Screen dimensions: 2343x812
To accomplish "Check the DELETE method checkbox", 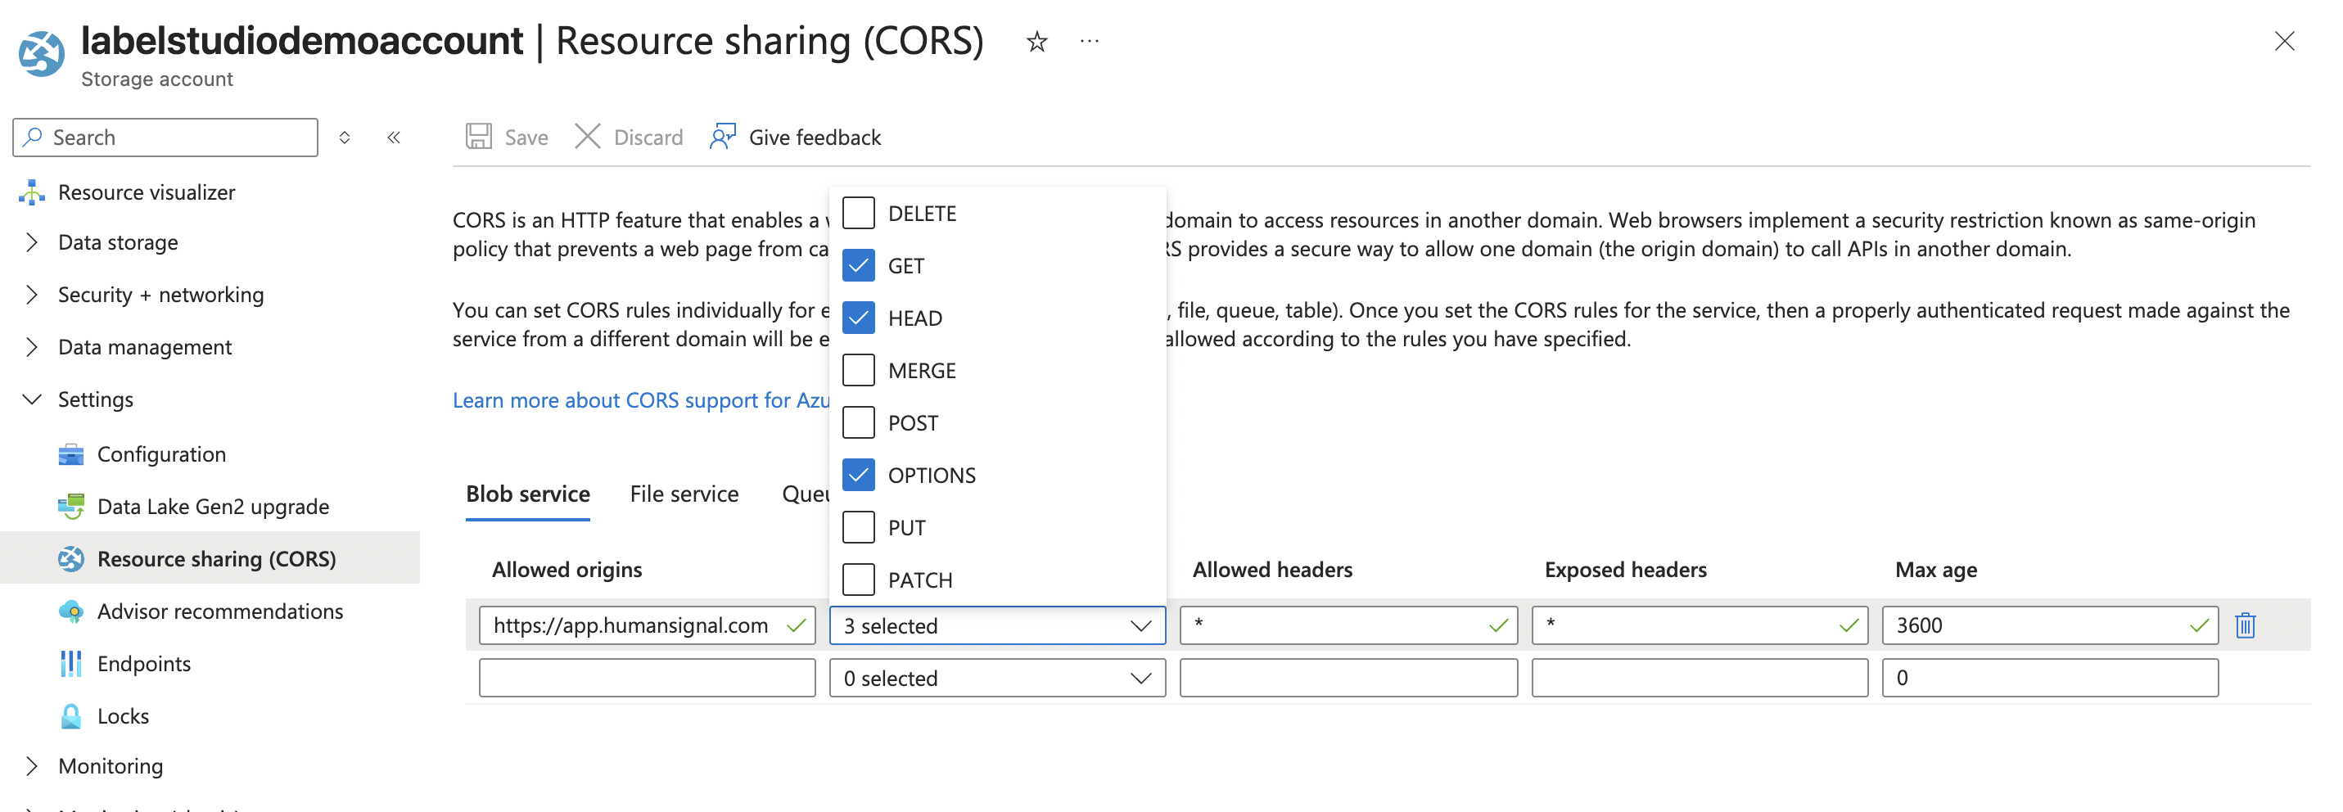I will pos(858,213).
